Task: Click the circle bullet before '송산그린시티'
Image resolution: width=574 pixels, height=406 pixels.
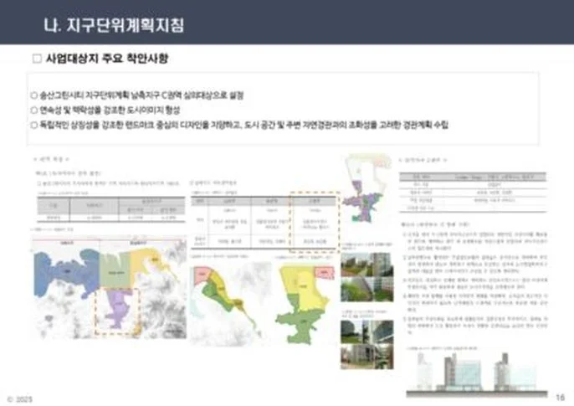Action: pos(34,95)
